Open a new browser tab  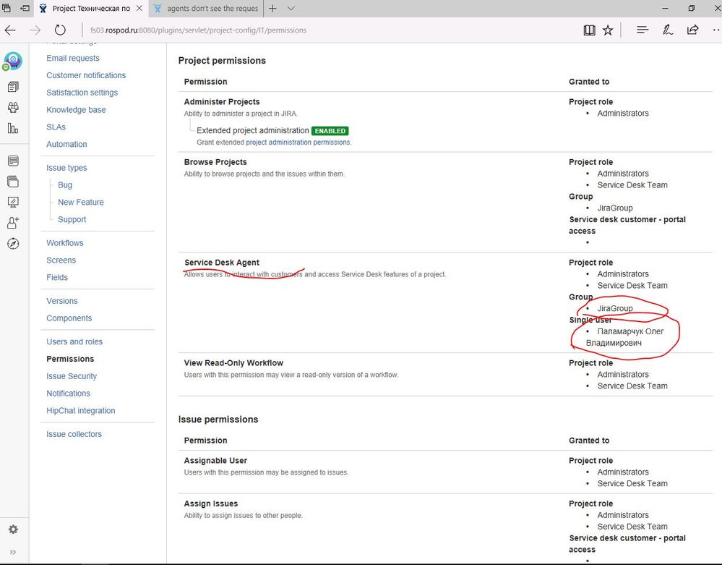click(x=272, y=8)
